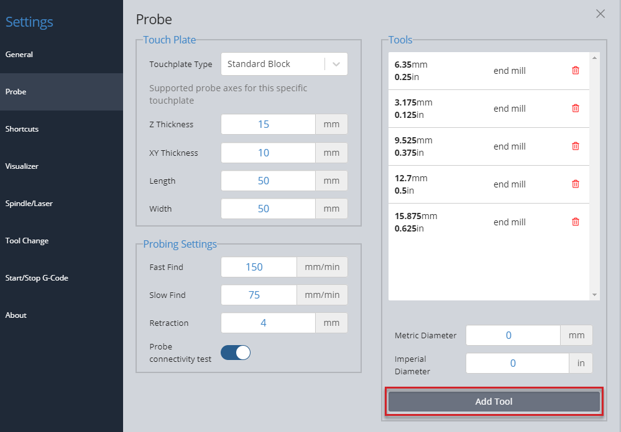Click the Add Tool button
The height and width of the screenshot is (432, 621).
(494, 402)
